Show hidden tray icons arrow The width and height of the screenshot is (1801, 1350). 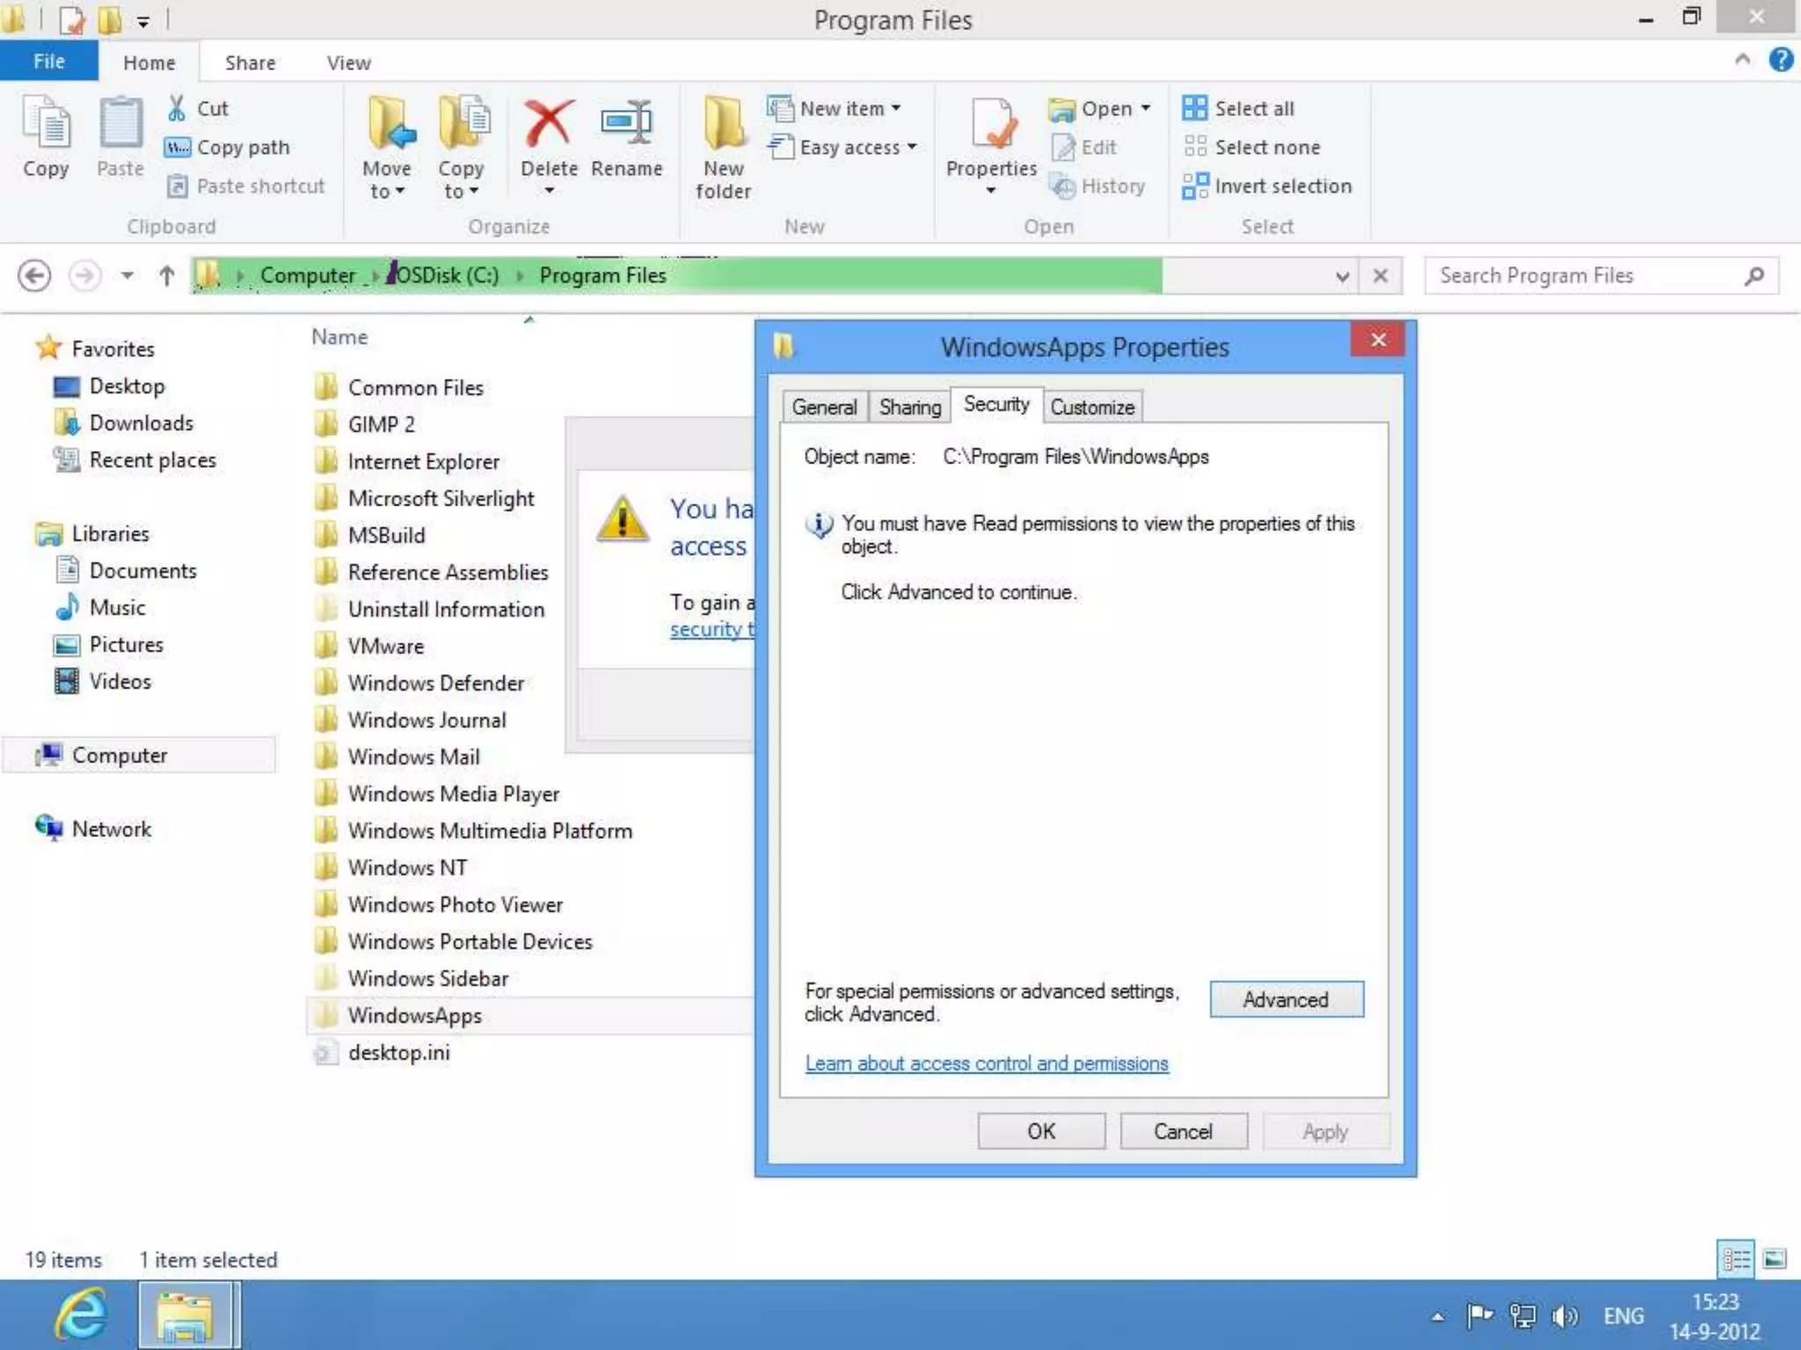(1438, 1317)
